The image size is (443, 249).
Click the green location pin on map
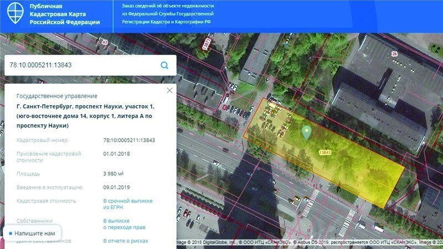tap(306, 132)
